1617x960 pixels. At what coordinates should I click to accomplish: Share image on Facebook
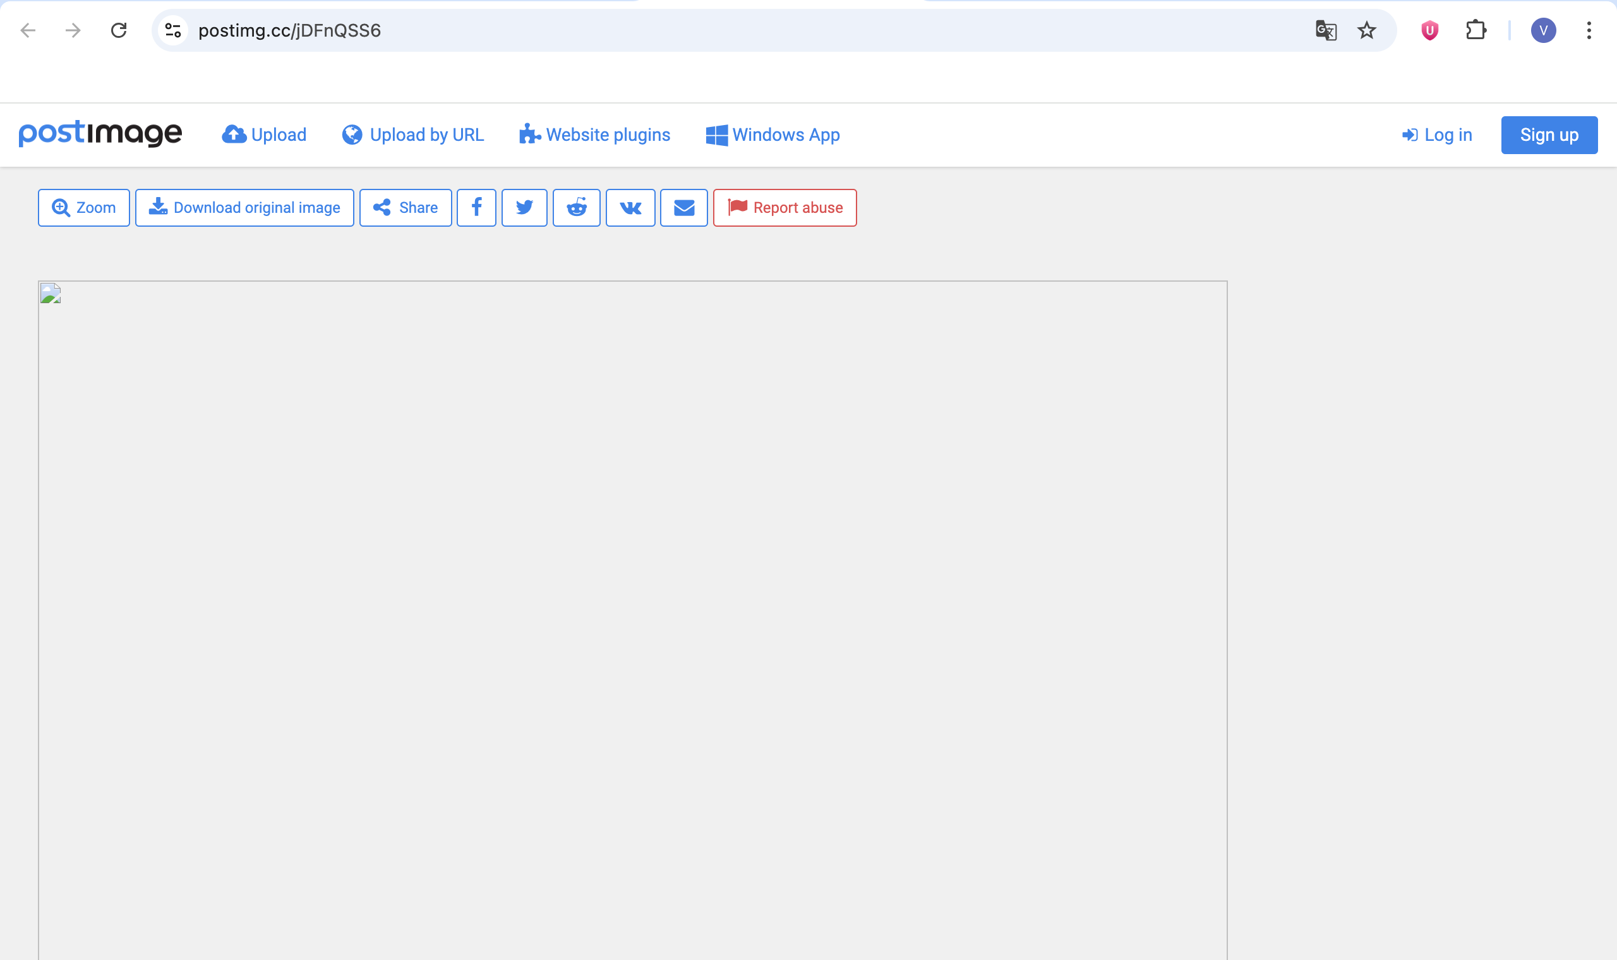[x=476, y=208]
